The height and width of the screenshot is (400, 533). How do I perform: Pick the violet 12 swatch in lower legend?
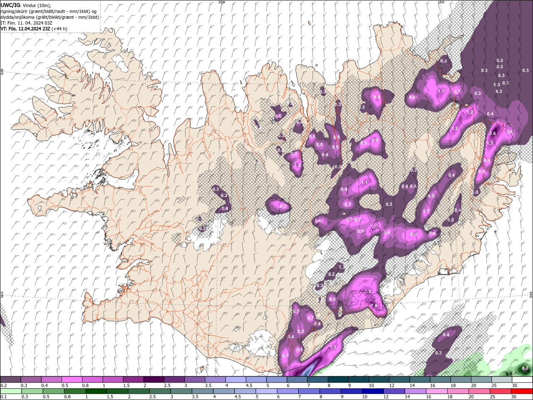click(394, 391)
